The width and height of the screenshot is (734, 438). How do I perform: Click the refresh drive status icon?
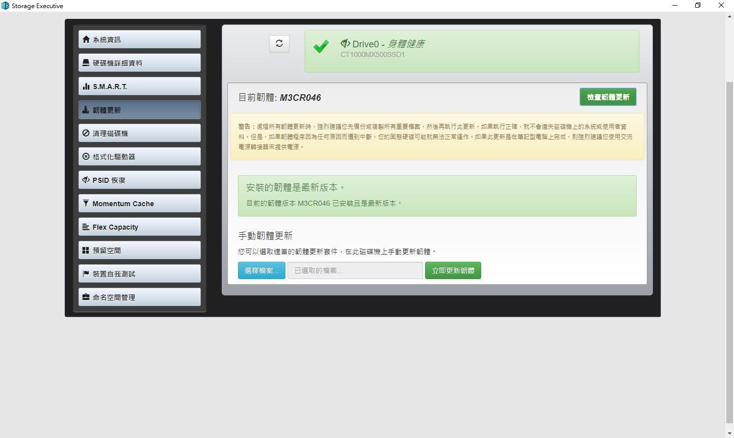coord(279,43)
